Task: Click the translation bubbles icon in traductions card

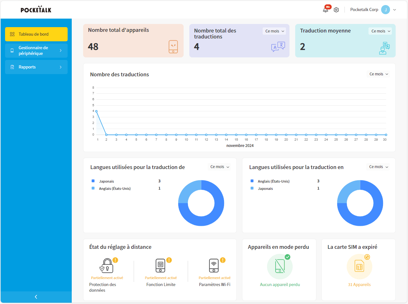Action: 278,47
